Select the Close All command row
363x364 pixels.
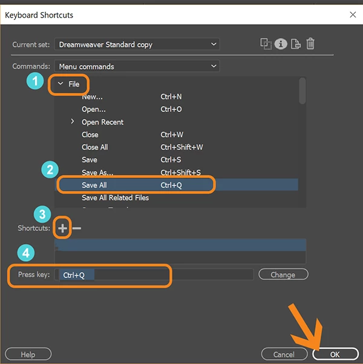(176, 147)
